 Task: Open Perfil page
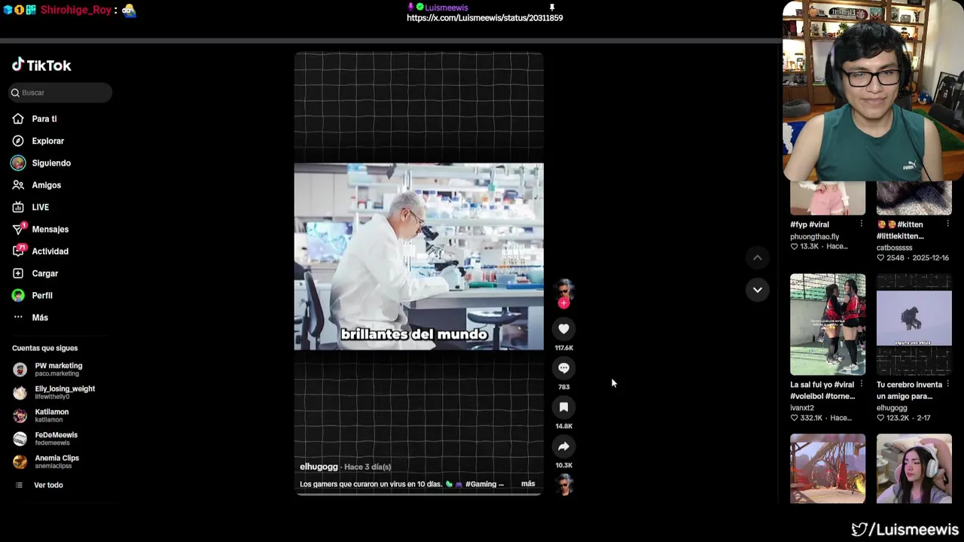coord(42,295)
